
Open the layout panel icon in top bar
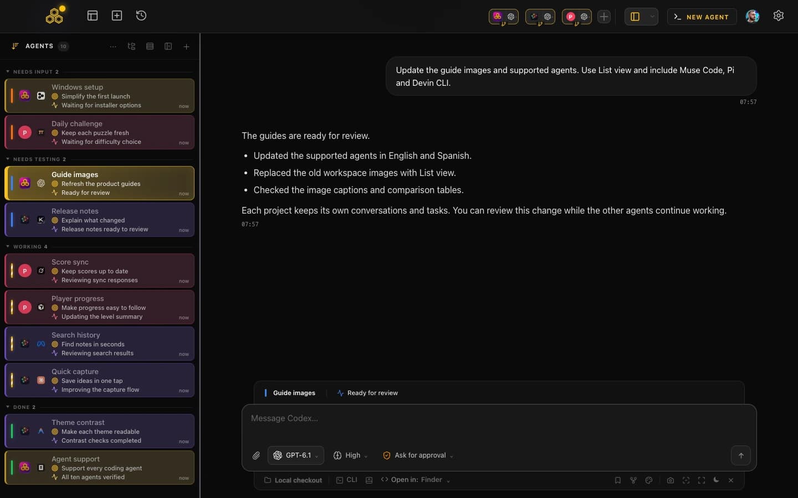93,15
